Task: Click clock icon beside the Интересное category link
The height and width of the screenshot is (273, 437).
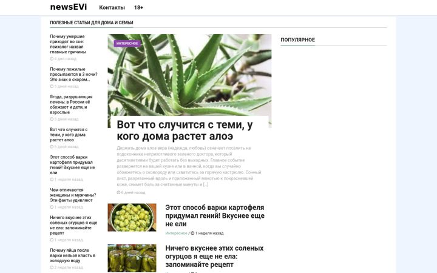Action: (192, 233)
